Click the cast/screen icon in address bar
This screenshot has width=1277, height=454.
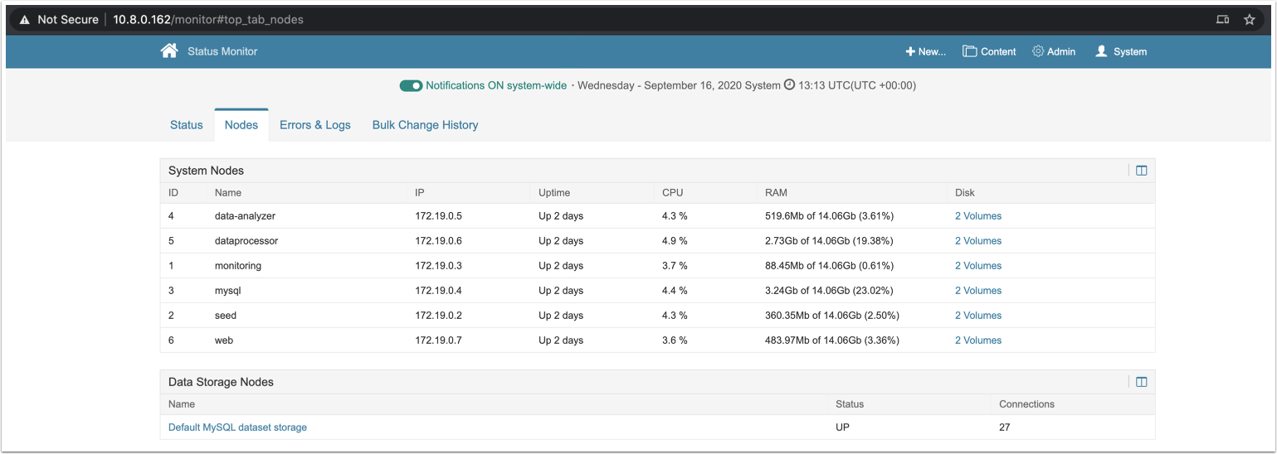click(x=1222, y=19)
